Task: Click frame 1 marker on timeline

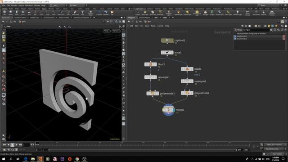Action: tap(37, 143)
